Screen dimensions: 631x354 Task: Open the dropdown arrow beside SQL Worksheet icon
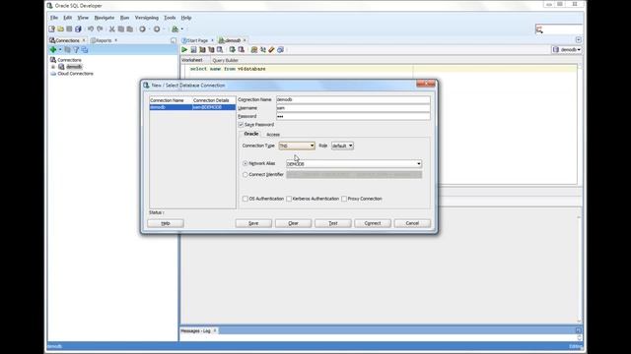(x=181, y=29)
